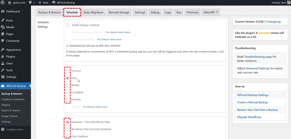
Task: Open WPvivid Settings submenu item
Action: point(6,122)
